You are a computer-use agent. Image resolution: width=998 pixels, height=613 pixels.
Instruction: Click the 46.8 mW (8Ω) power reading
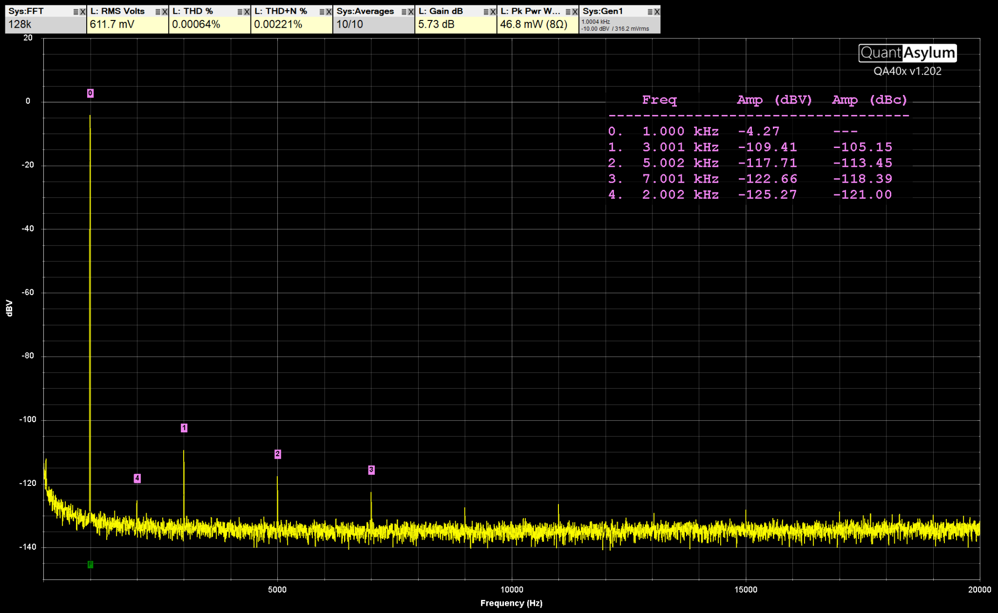[534, 24]
